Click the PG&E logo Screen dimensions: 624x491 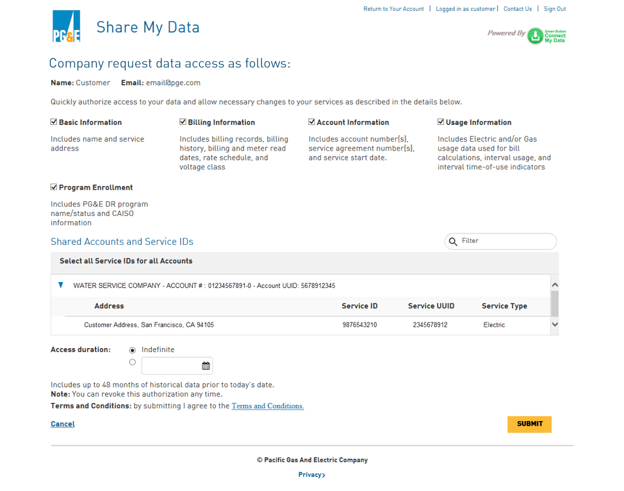point(67,27)
